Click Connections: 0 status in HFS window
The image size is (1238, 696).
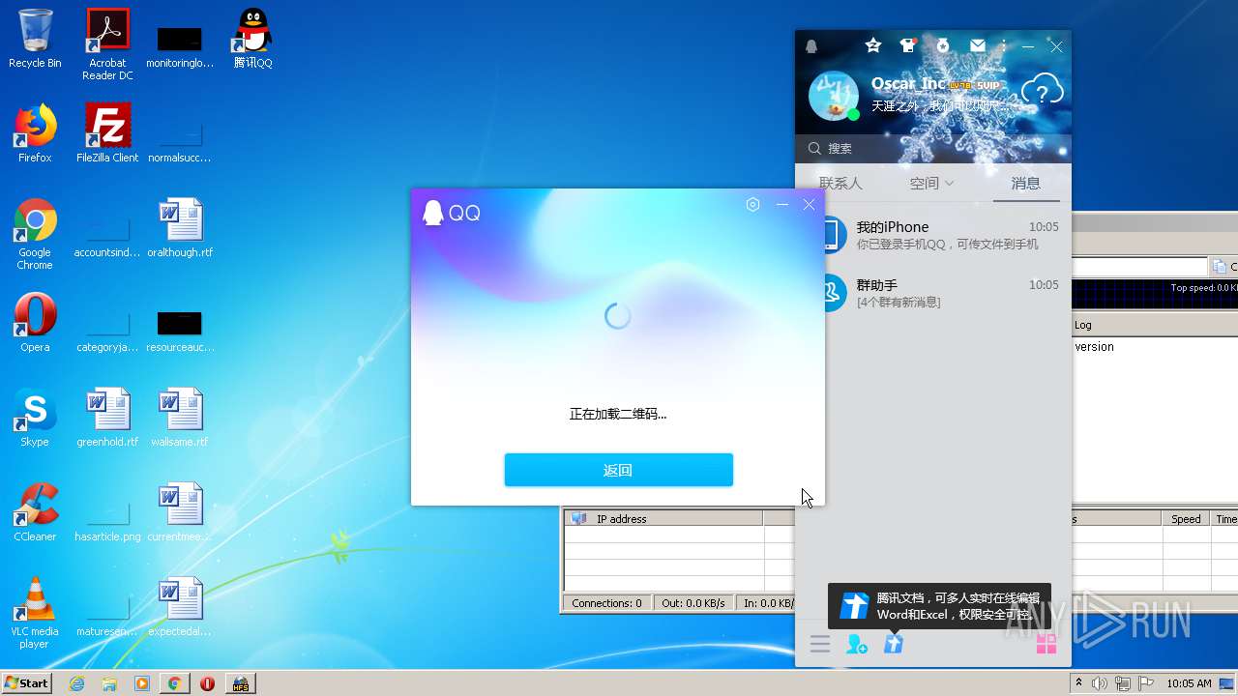click(x=606, y=603)
